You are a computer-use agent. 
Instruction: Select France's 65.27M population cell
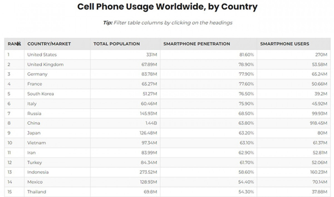coord(147,84)
